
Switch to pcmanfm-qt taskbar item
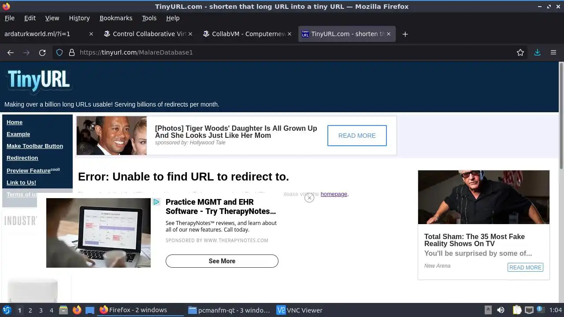point(229,310)
